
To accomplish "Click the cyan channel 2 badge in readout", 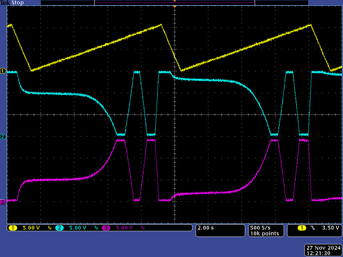I will [x=60, y=228].
